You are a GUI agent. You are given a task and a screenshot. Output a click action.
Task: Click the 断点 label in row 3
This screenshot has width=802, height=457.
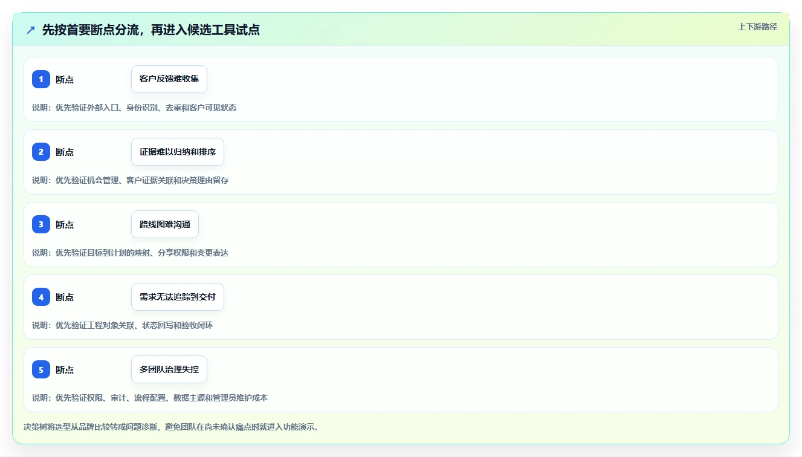tap(65, 225)
